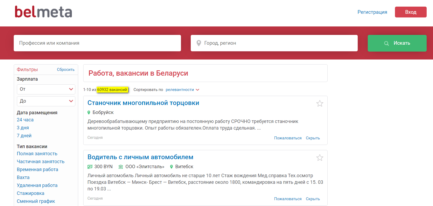Hide the Водитель с личным автомобилем listing
Viewport: 433px width, 206px height.
(x=313, y=199)
